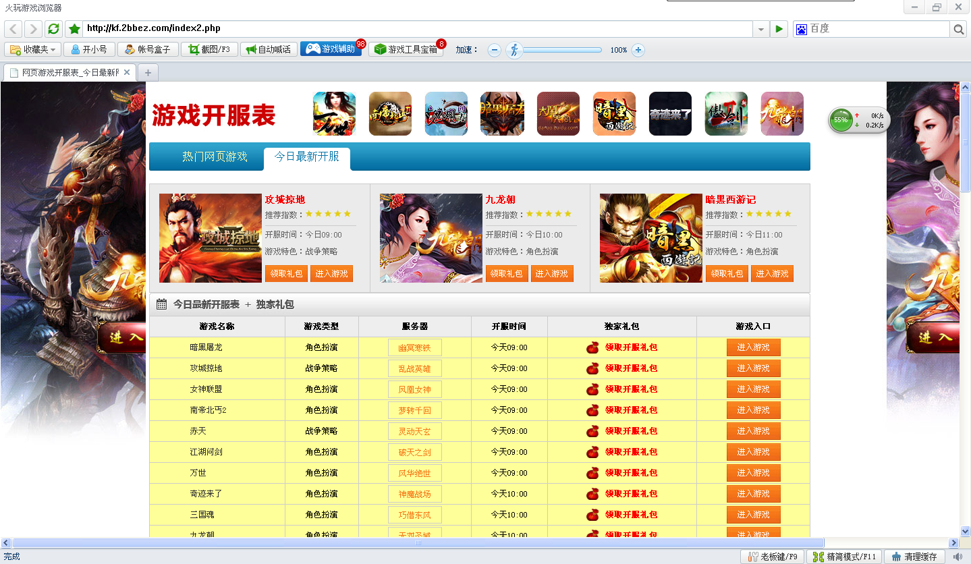
Task: Open the Baidu search engine selector
Action: coord(802,29)
